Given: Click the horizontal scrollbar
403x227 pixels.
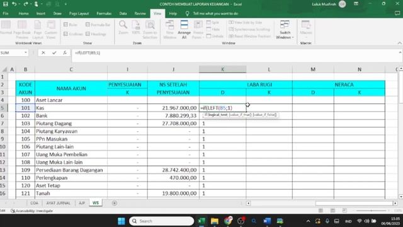Looking at the screenshot, I should pyautogui.click(x=354, y=203).
